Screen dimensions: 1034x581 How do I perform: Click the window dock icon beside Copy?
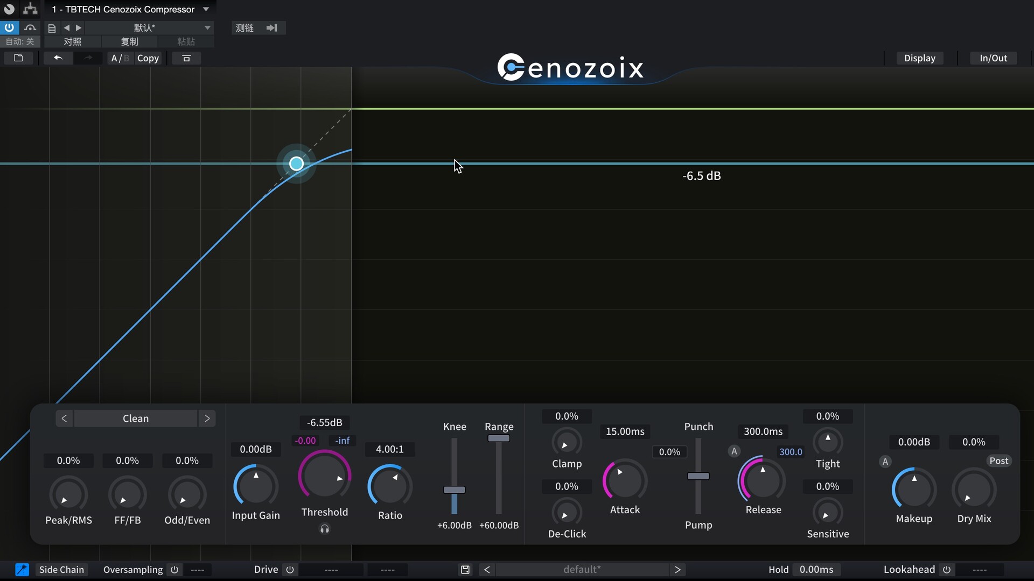tap(186, 58)
